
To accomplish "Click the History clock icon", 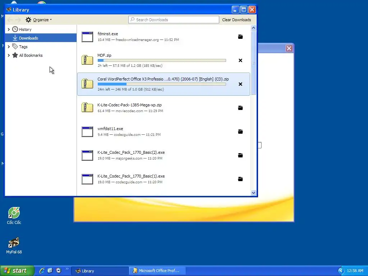I will tap(15, 29).
